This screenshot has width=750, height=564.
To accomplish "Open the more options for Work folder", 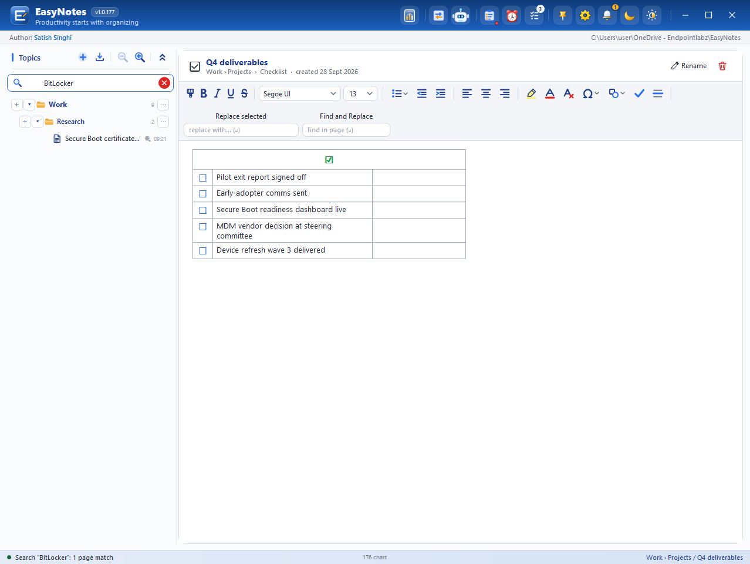I will point(163,105).
